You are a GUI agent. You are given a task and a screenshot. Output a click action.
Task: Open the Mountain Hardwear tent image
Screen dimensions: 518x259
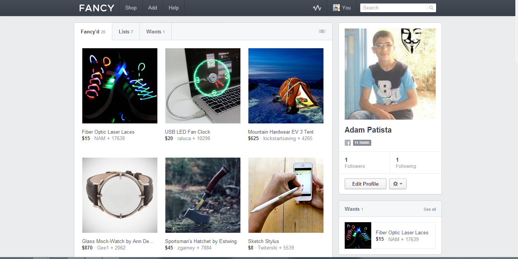[286, 86]
